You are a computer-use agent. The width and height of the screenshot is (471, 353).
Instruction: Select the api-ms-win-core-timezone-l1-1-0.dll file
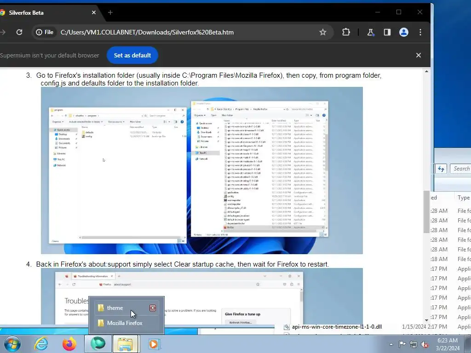[x=337, y=327]
